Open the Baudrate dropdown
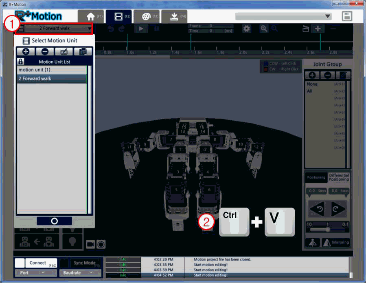366x283 pixels. (80, 273)
